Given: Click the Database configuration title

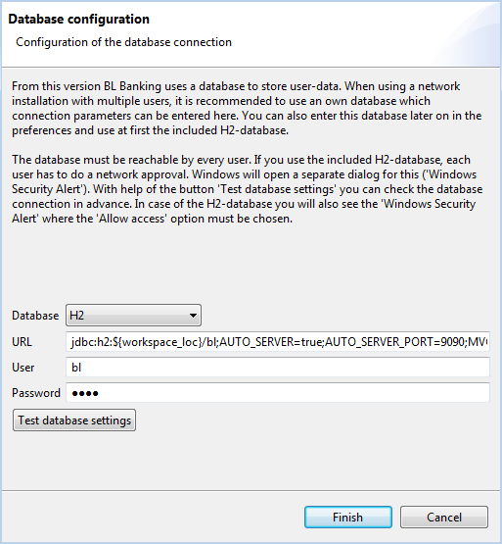Looking at the screenshot, I should 79,19.
